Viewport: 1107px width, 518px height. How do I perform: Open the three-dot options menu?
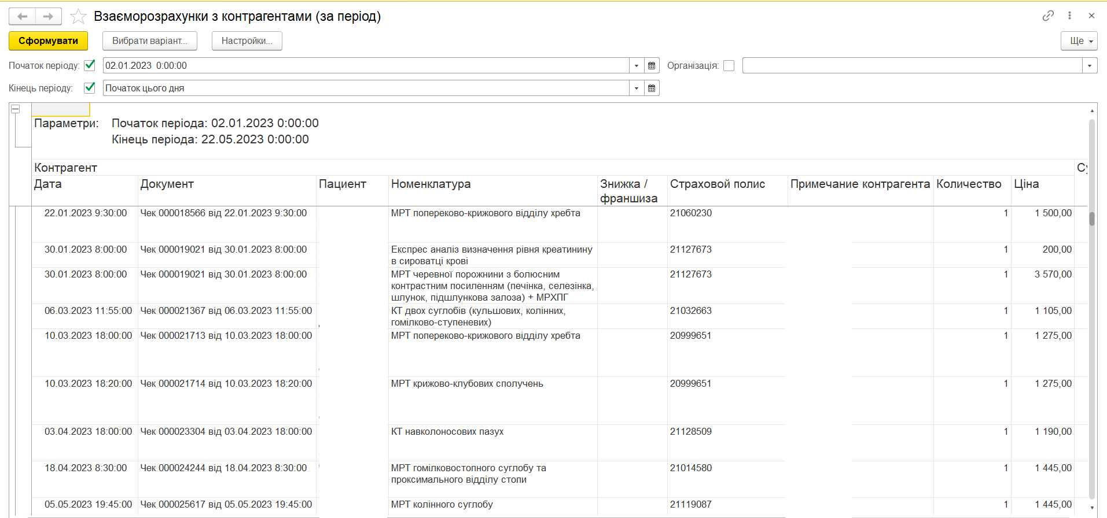click(1069, 16)
